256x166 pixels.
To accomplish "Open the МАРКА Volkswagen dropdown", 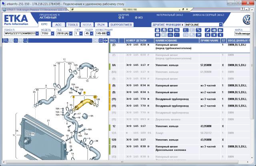I will (242, 34).
